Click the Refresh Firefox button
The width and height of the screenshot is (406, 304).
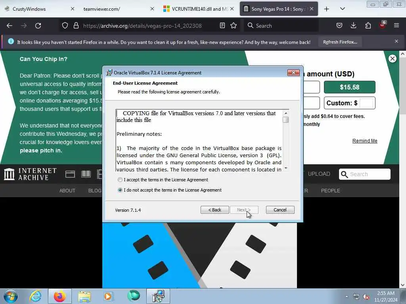tap(340, 42)
